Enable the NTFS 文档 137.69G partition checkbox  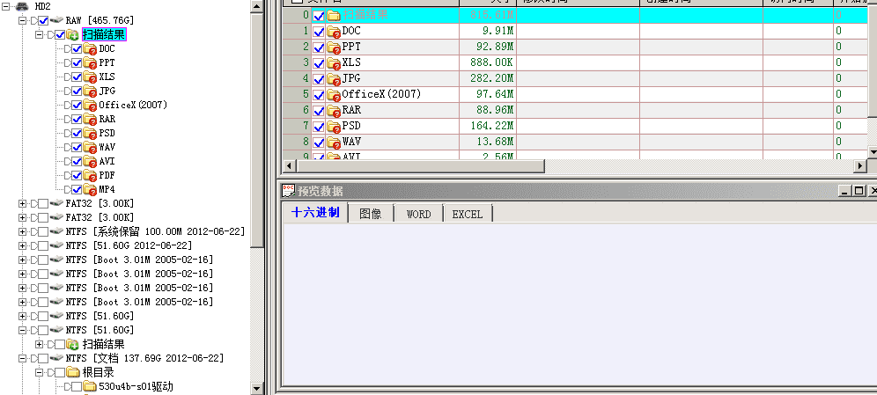(42, 359)
